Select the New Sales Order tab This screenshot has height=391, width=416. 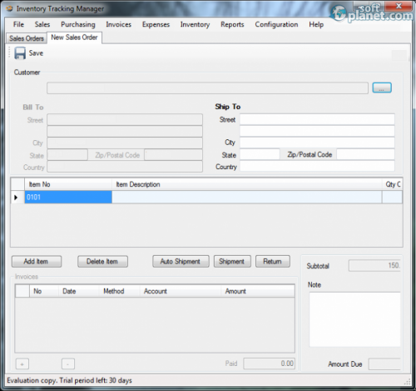tap(74, 38)
